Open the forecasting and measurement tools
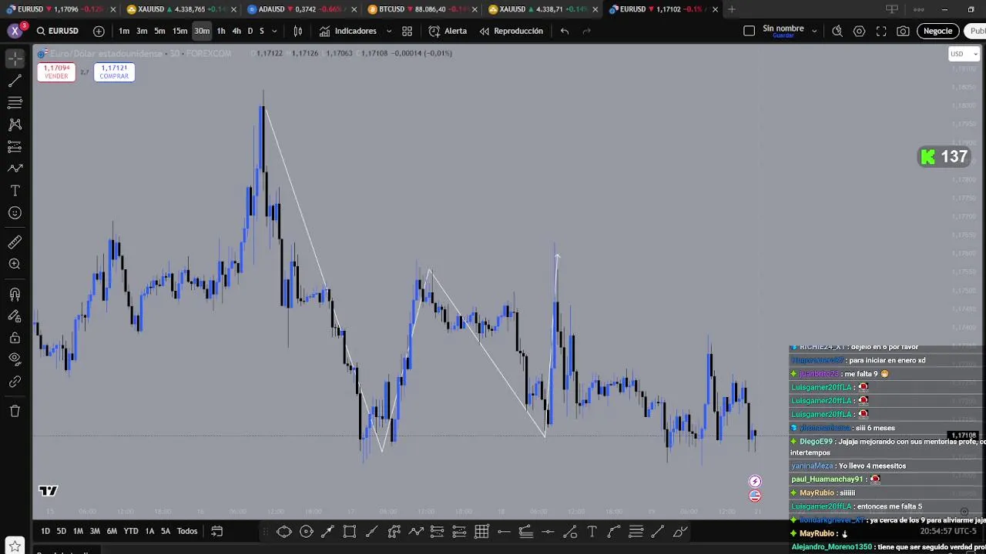The height and width of the screenshot is (554, 986). [x=15, y=146]
